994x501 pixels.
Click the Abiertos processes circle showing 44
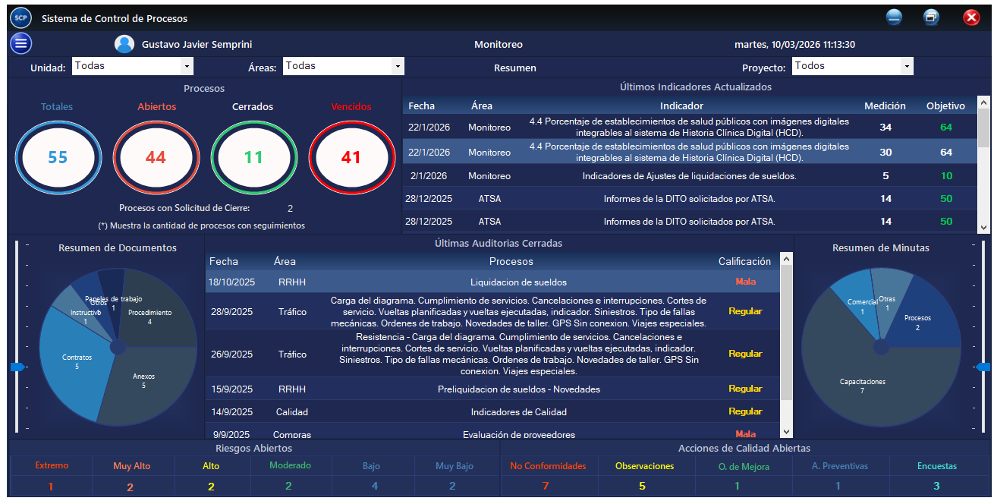point(156,157)
